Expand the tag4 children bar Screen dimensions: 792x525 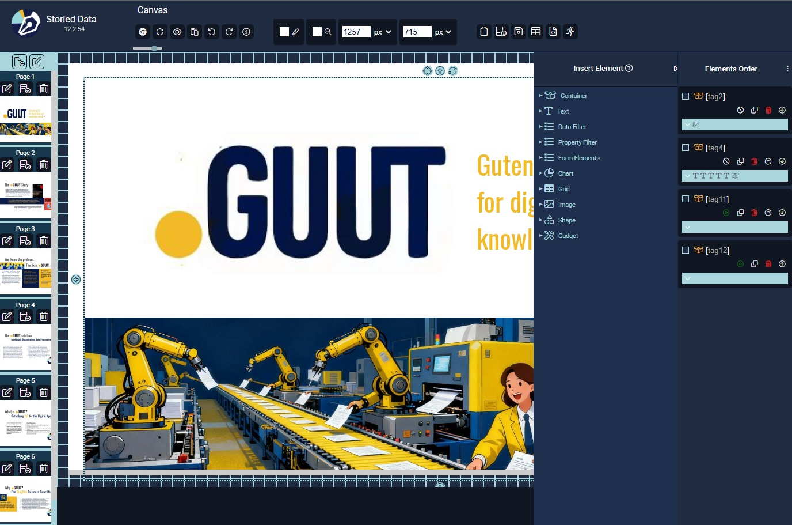pyautogui.click(x=687, y=176)
